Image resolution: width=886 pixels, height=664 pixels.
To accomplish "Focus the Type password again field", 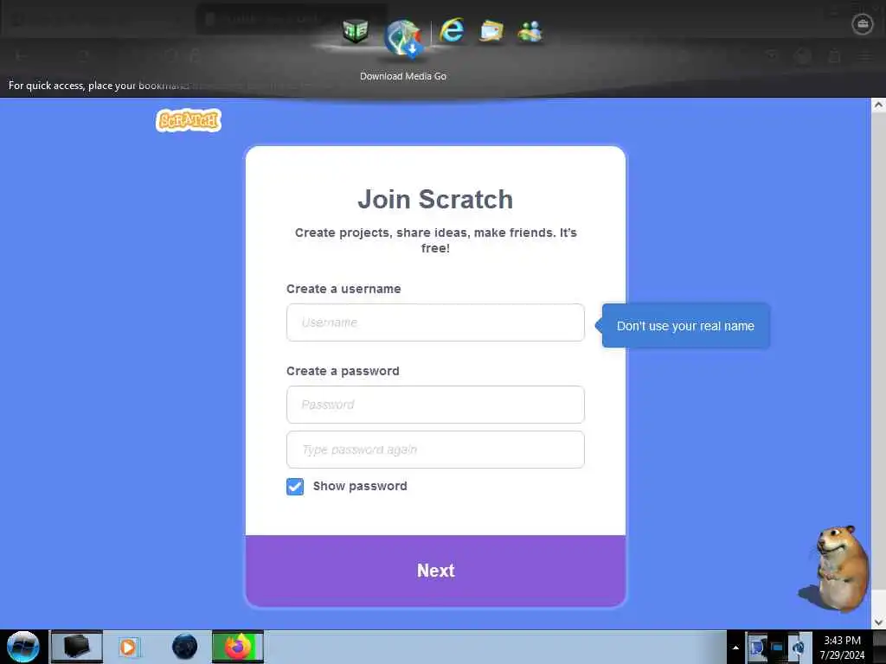I will (x=435, y=450).
